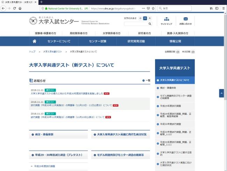This screenshot has width=227, height=171.
Task: Open the 情報公開 menu
Action: point(175,42)
